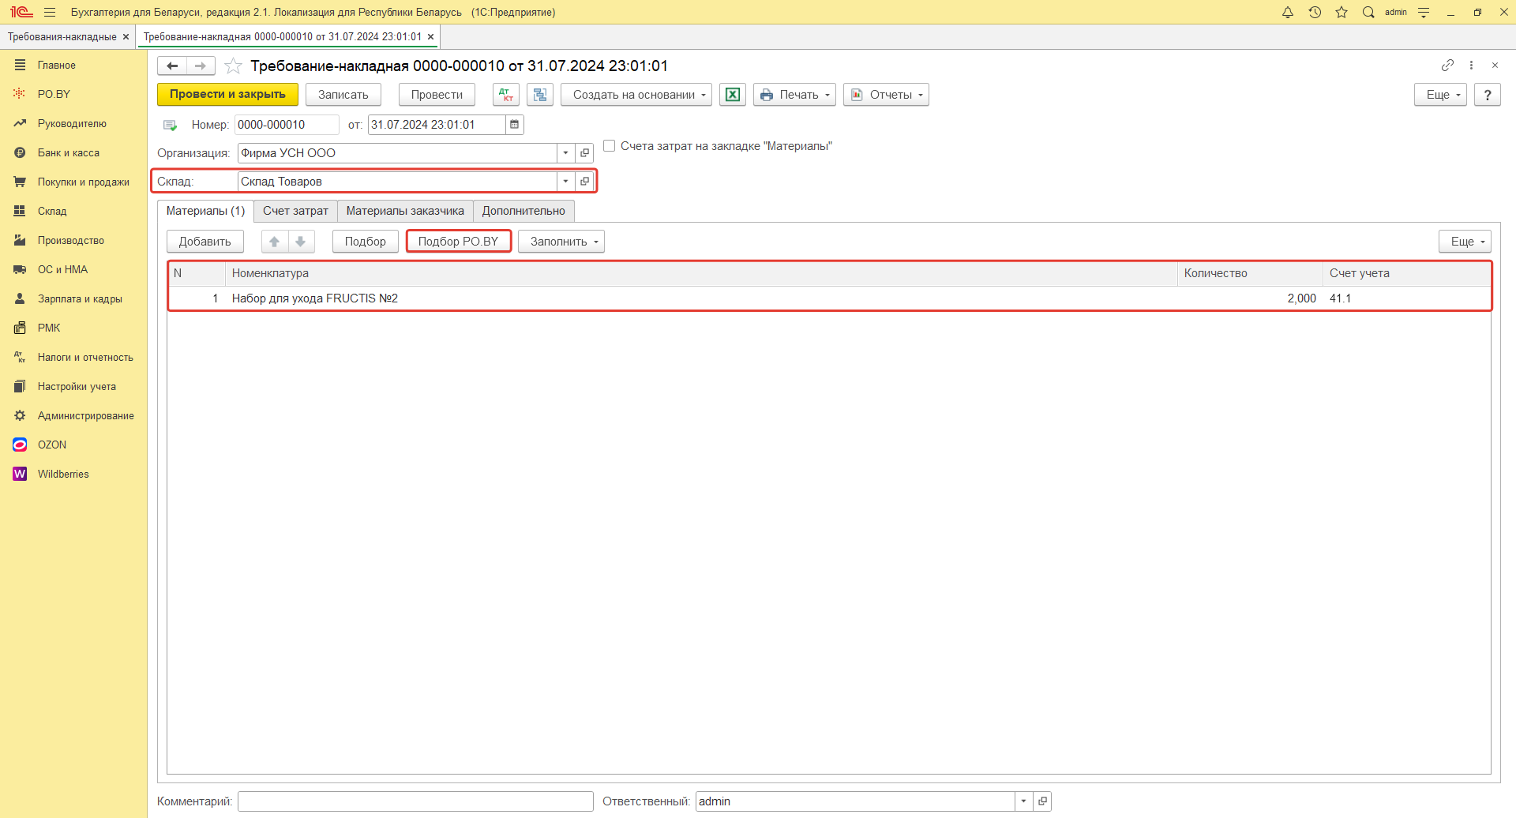This screenshot has height=818, width=1516.
Task: Click Комментарий input field
Action: (x=415, y=801)
